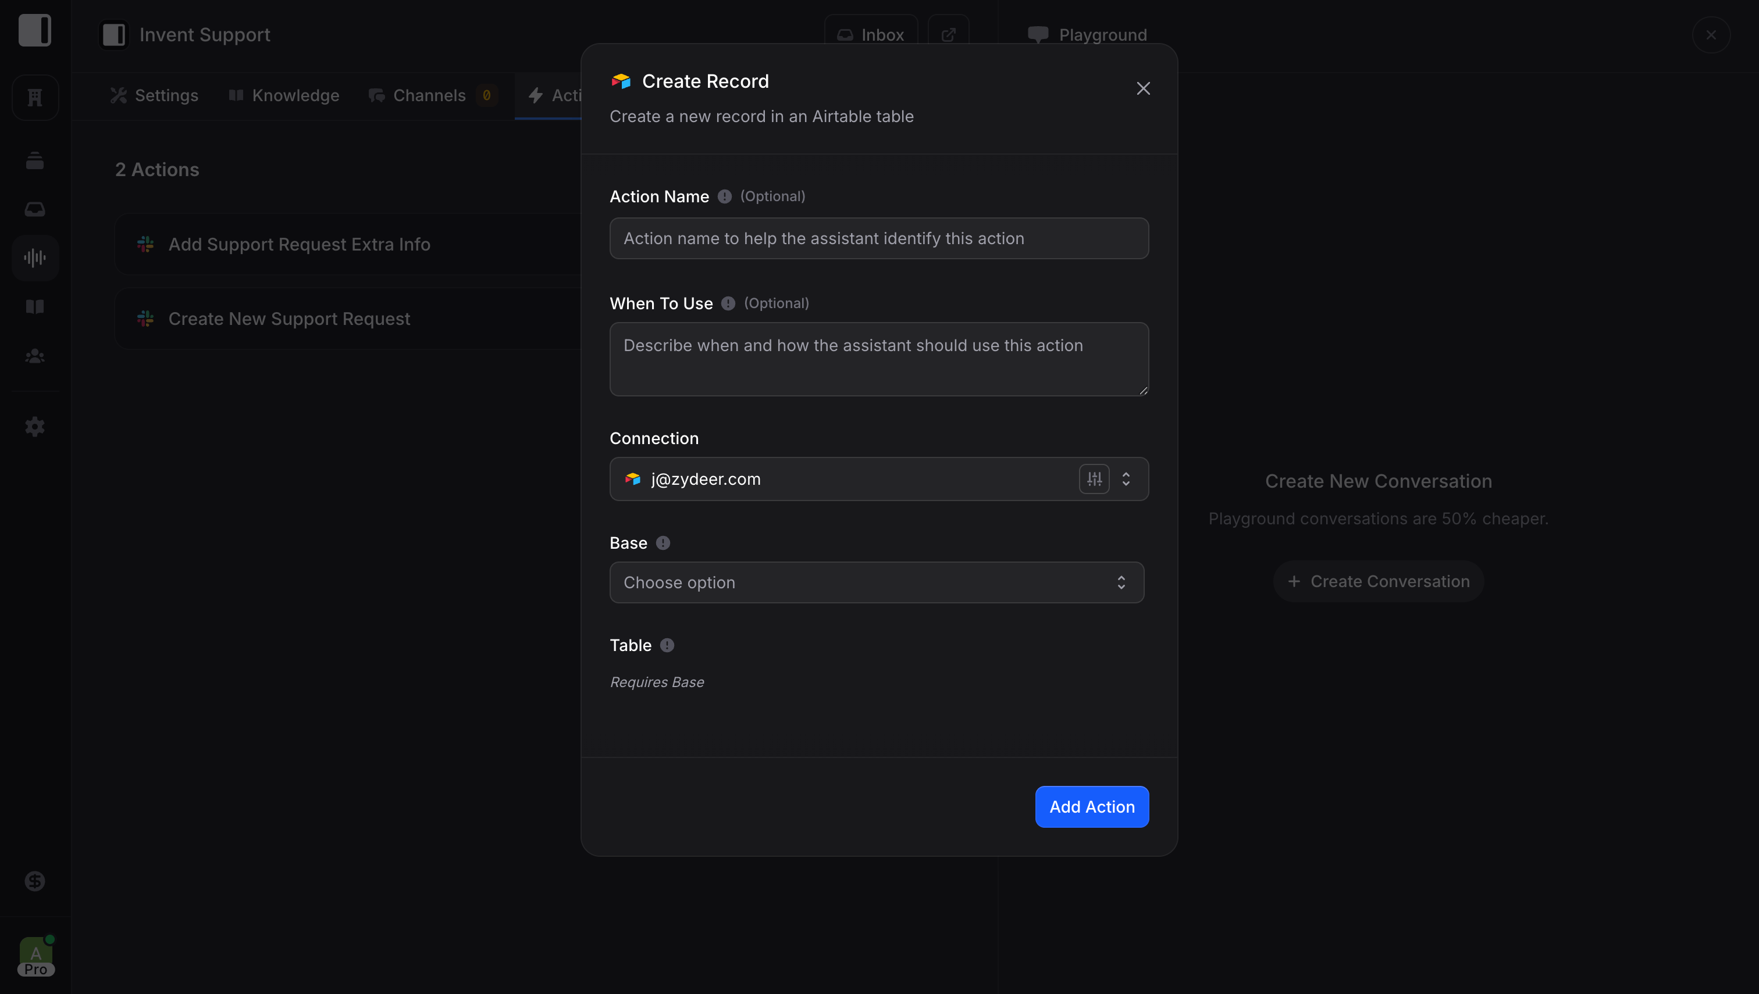This screenshot has height=994, width=1759.
Task: Click the Create New Conversation heading
Action: (1379, 481)
